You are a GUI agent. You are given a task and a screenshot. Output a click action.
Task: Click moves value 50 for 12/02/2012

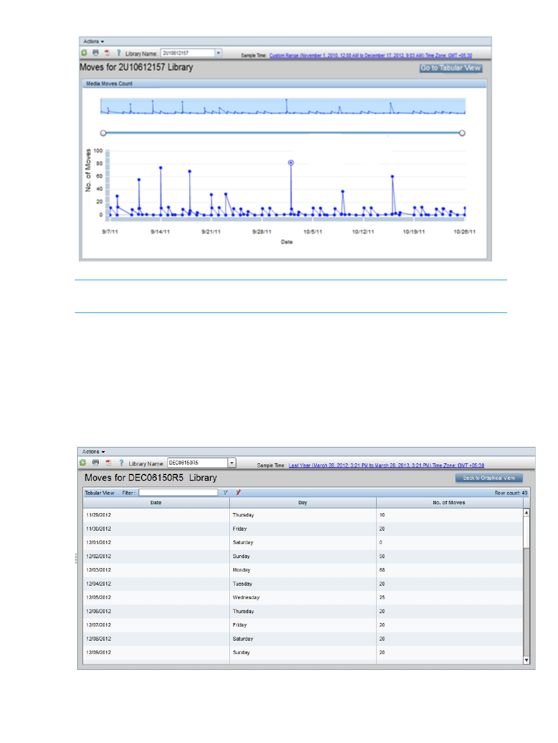(x=449, y=556)
